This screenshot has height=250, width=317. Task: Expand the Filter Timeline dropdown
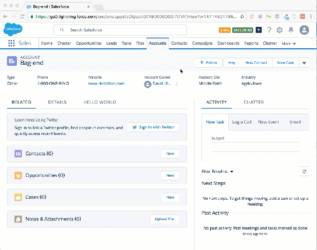218,172
